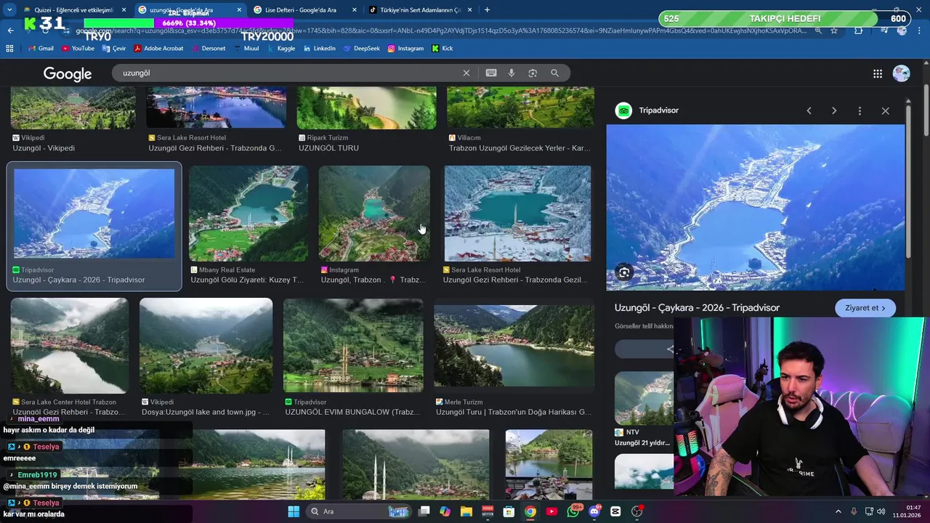Screen dimensions: 930x523
Task: Start voice search with microphone icon
Action: (511, 73)
